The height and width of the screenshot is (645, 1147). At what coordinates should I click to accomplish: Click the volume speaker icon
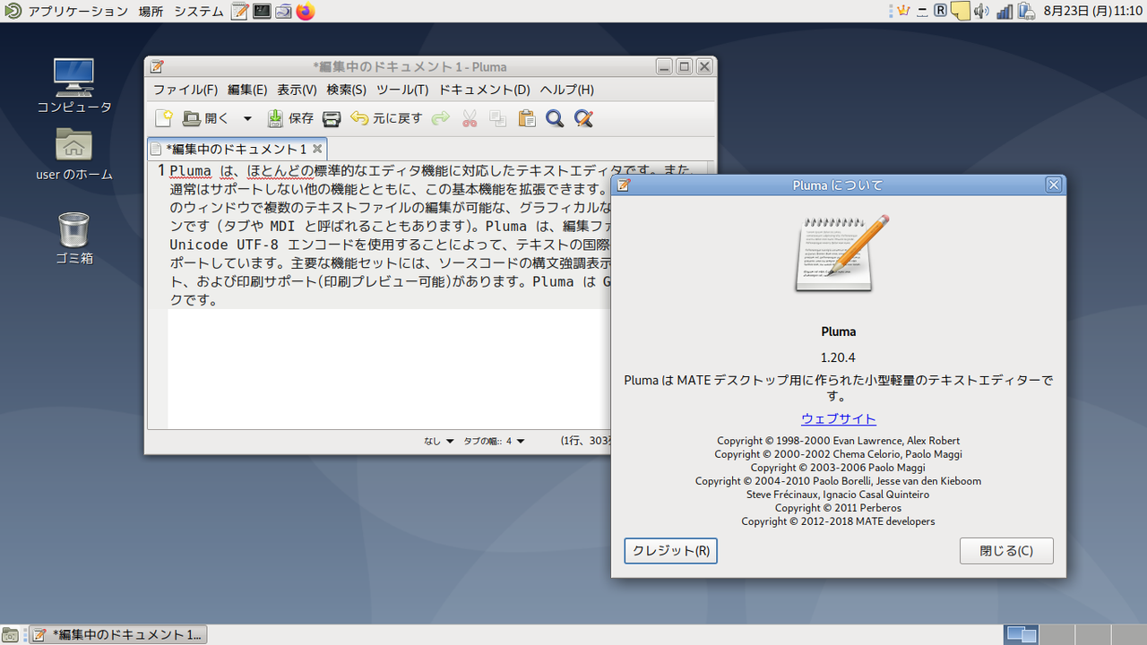point(981,12)
